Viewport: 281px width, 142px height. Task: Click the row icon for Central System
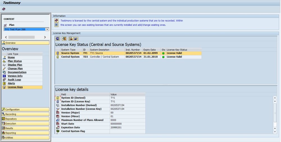coord(58,57)
